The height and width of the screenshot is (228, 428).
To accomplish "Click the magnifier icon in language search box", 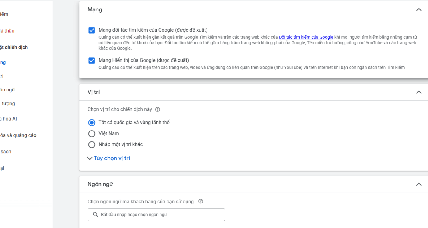I will tap(95, 215).
